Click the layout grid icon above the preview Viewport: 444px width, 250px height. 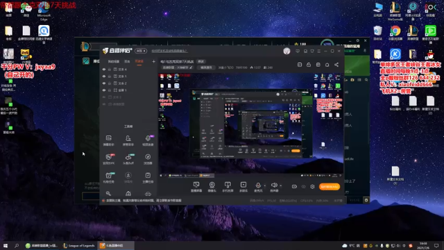(318, 65)
